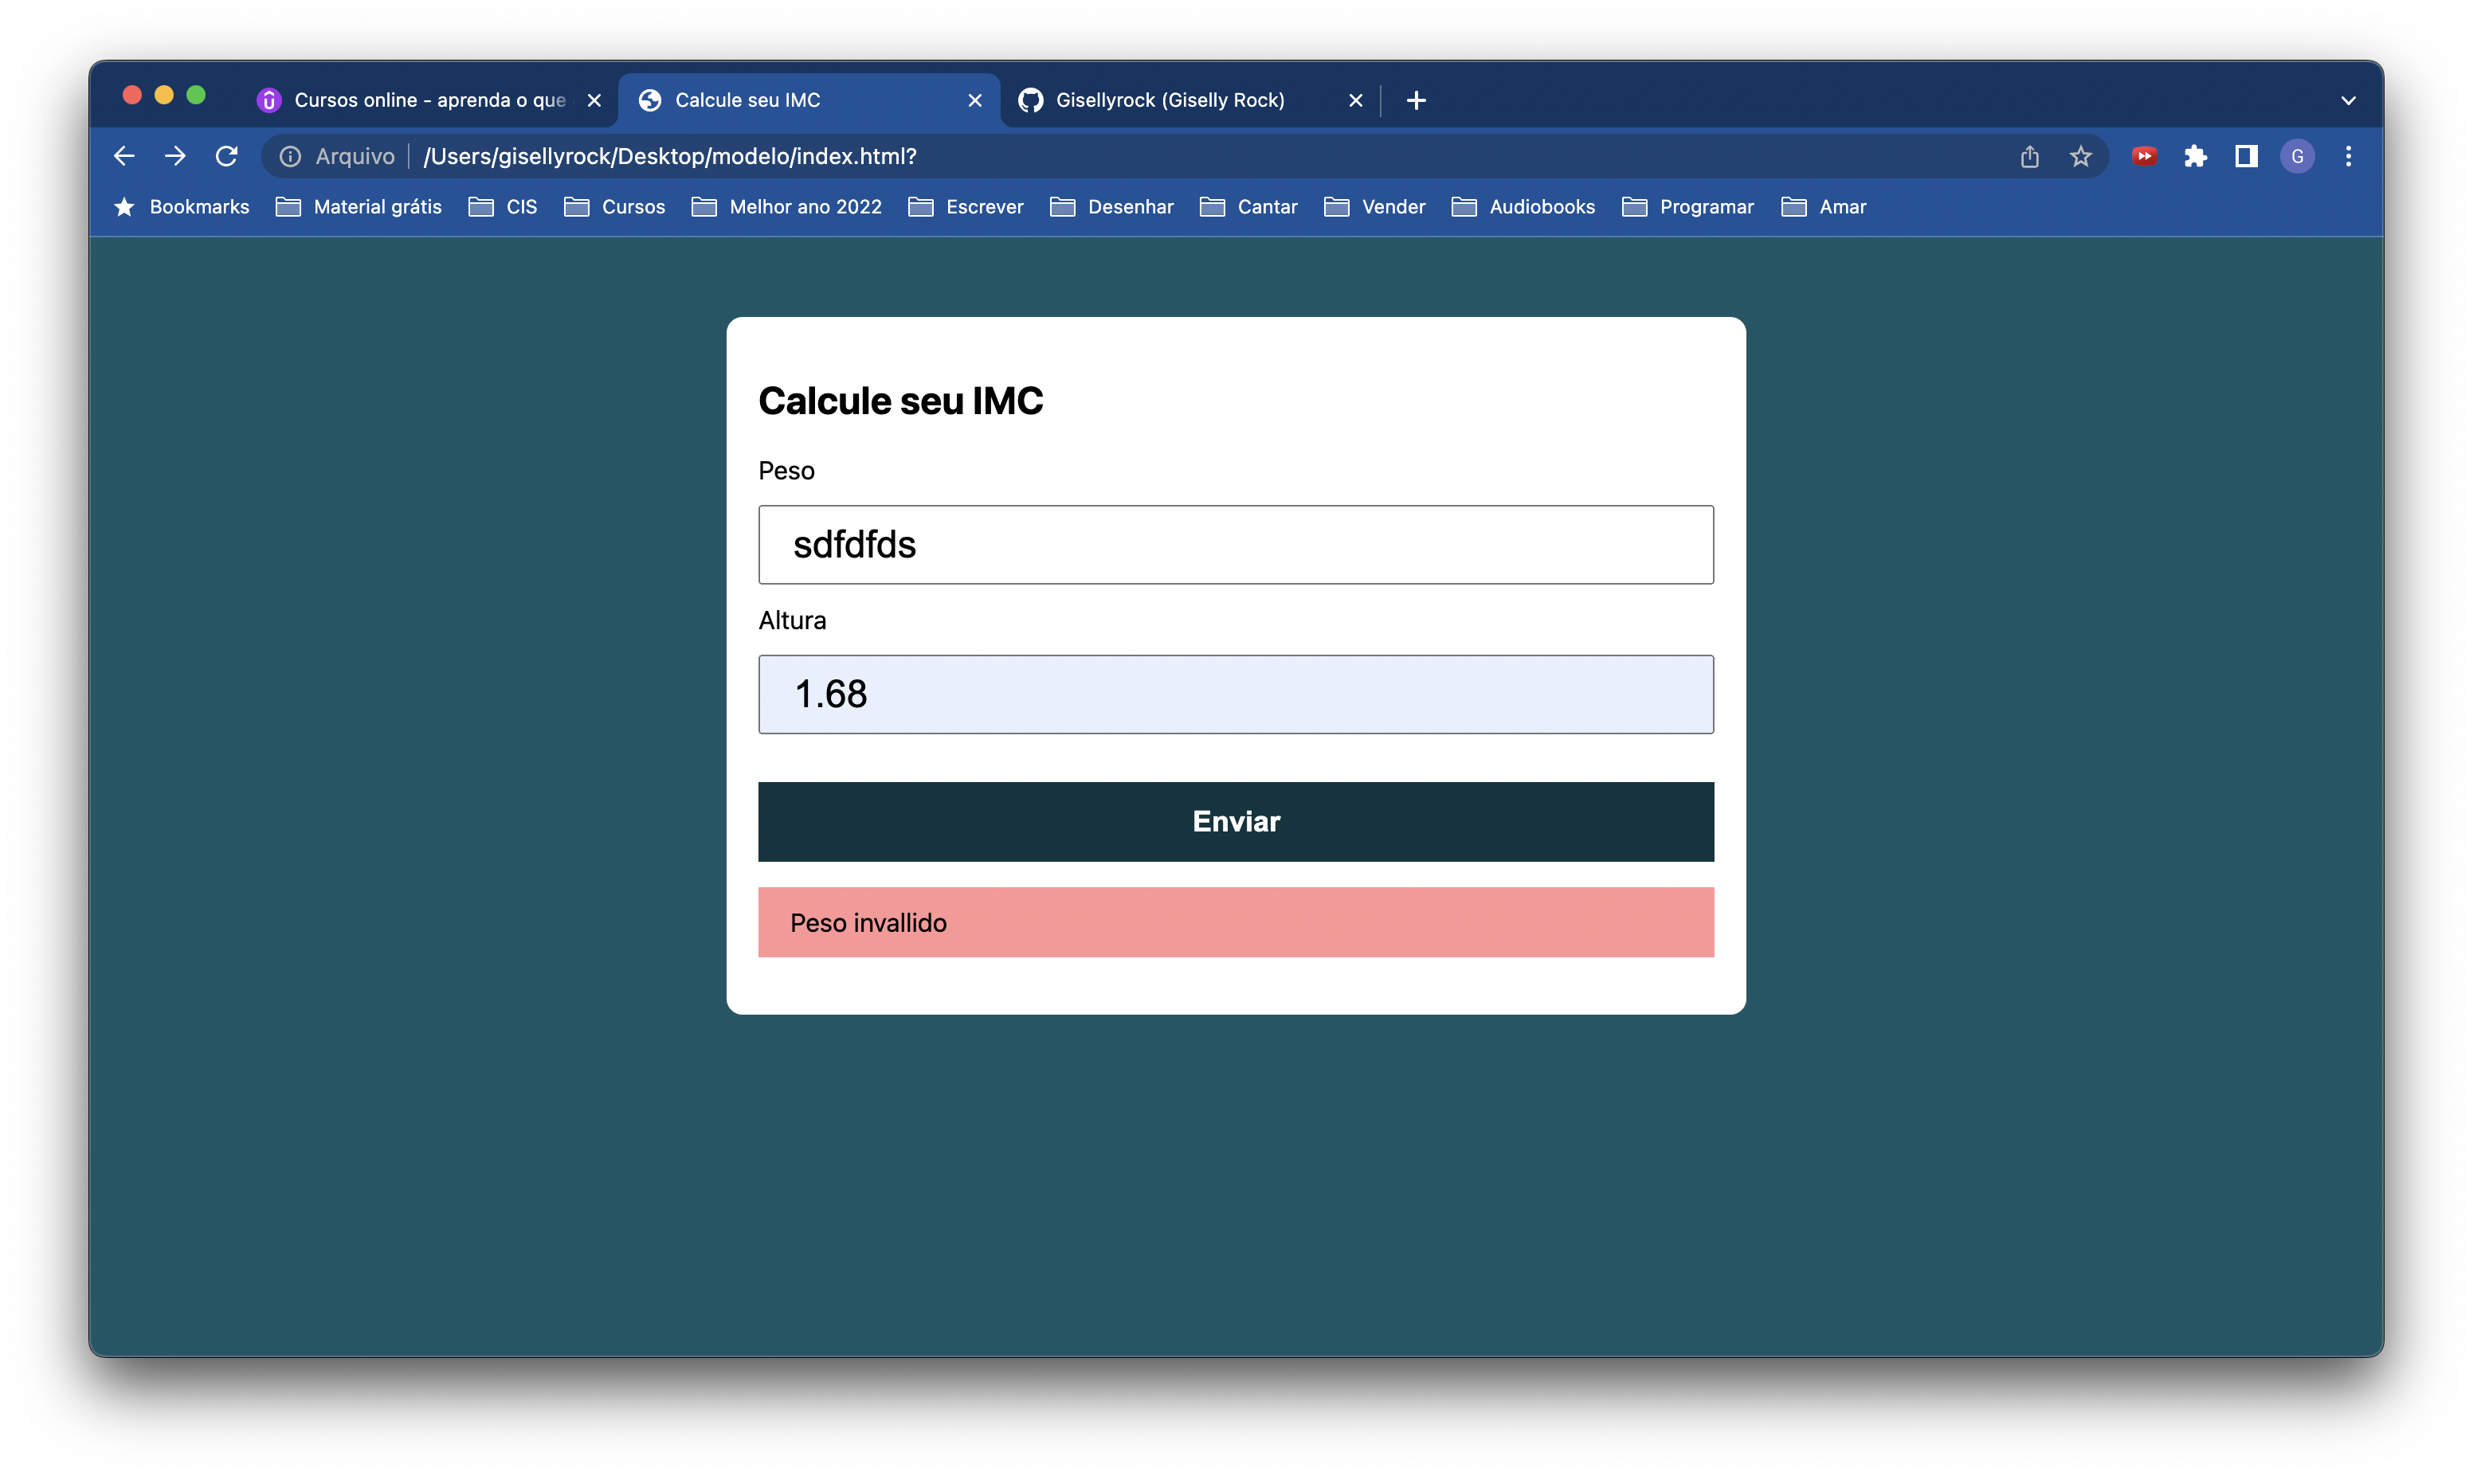Open a new tab with the plus button
The height and width of the screenshot is (1475, 2473).
1417,100
